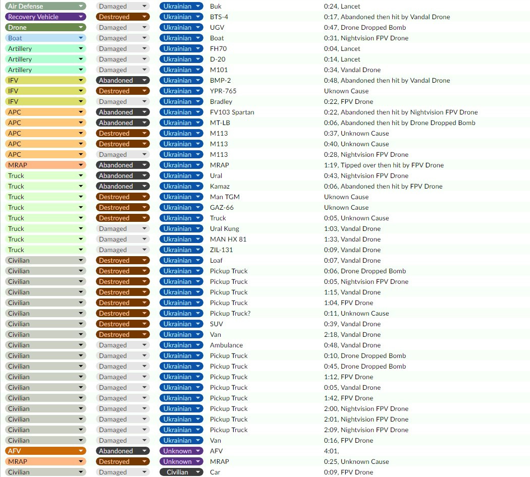Viewport: 530px width, 477px height.
Task: Open the Damaged dropdown in Pickup Truck 2:09 row
Action: click(123, 430)
